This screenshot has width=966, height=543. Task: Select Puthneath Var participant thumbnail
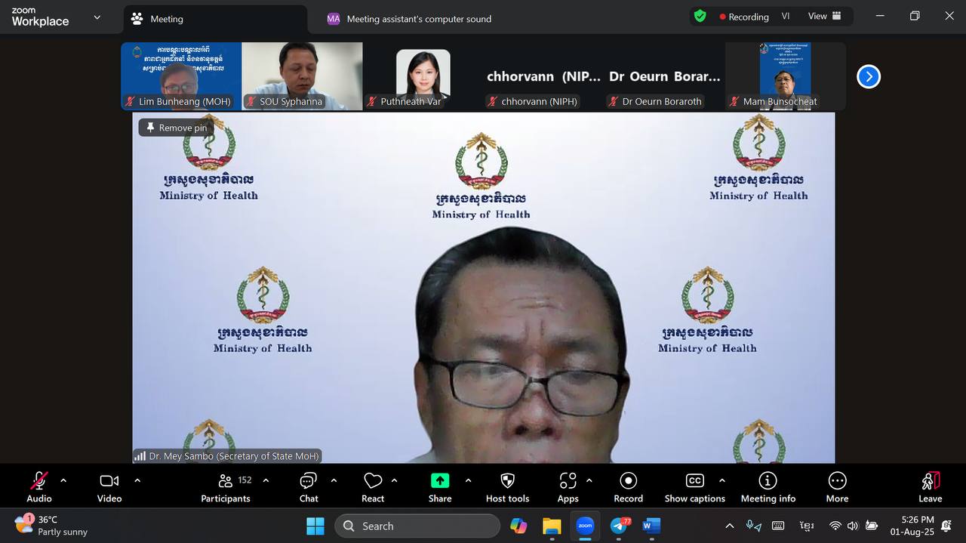(423, 76)
